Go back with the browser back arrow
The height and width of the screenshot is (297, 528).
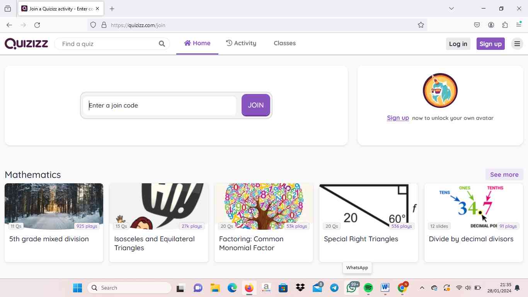coord(9,25)
